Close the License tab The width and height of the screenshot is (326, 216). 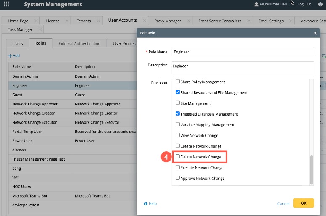[x=66, y=21]
